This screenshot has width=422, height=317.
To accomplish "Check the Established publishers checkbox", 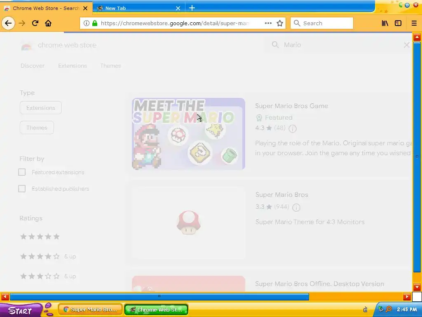I will [x=22, y=189].
